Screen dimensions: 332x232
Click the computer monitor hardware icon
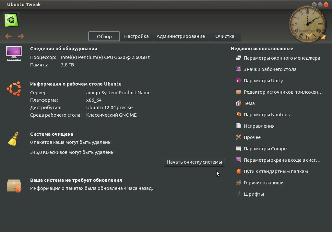click(14, 53)
